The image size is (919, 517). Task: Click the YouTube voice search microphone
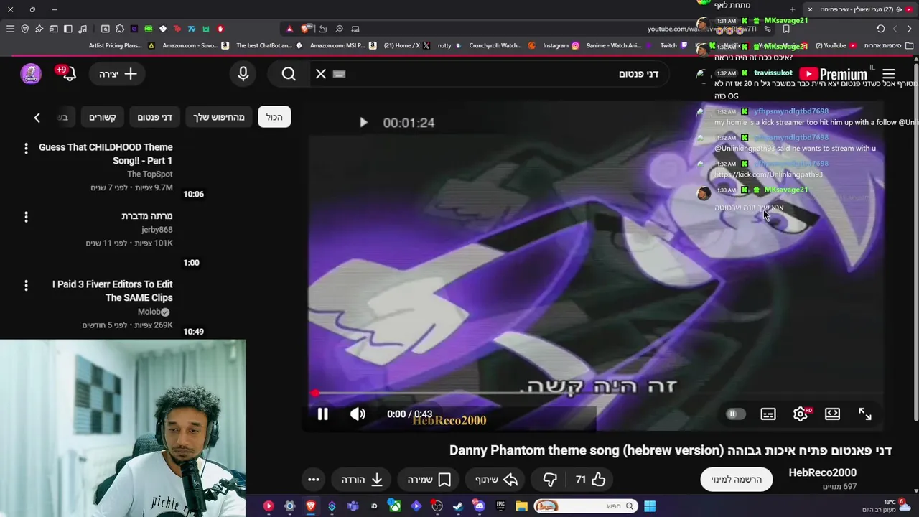(x=243, y=73)
